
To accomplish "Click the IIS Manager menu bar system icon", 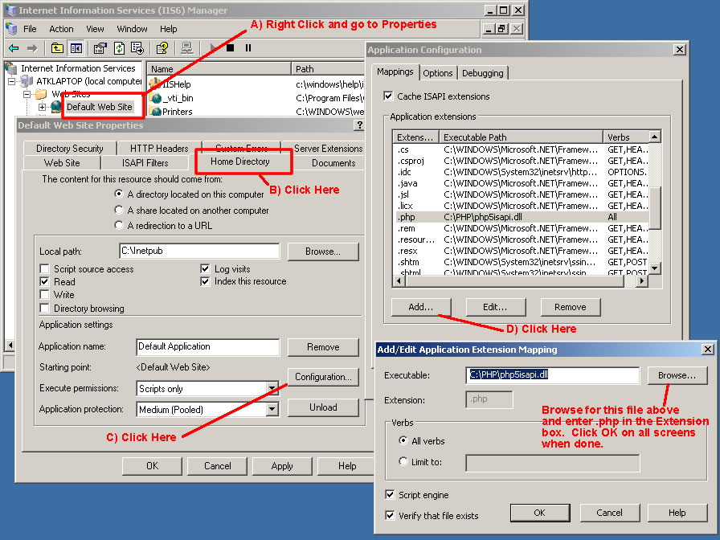I will pyautogui.click(x=11, y=28).
